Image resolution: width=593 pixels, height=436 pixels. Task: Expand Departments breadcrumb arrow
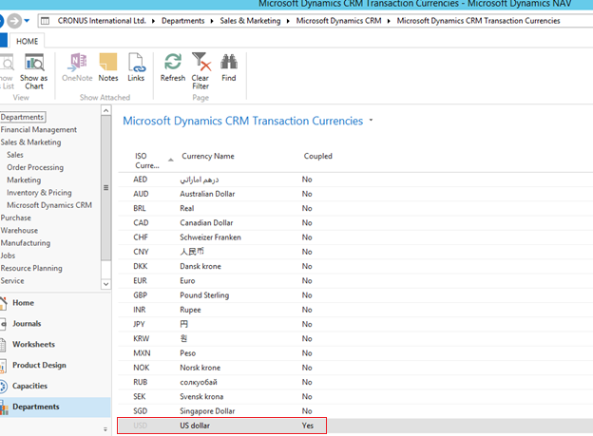[x=211, y=21]
